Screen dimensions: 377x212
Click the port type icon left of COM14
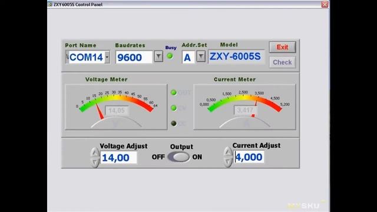pyautogui.click(x=67, y=57)
